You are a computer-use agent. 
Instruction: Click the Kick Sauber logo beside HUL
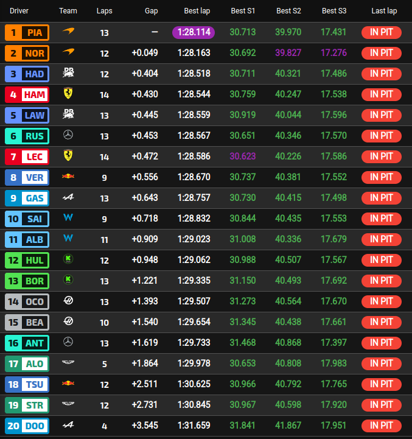[x=68, y=259]
